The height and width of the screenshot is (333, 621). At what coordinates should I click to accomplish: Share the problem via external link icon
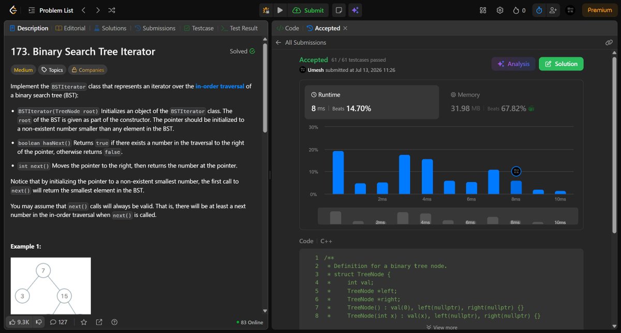tap(99, 322)
